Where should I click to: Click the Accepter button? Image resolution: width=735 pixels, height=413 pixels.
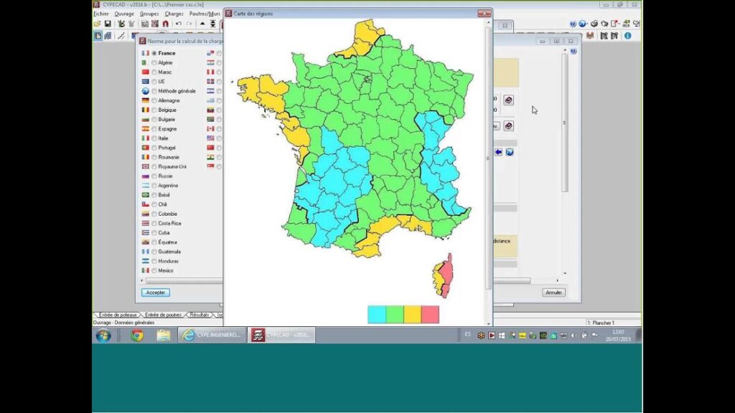tap(155, 293)
